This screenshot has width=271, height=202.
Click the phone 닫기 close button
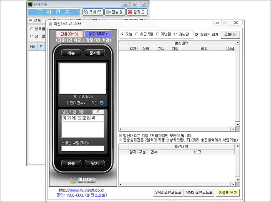95,164
